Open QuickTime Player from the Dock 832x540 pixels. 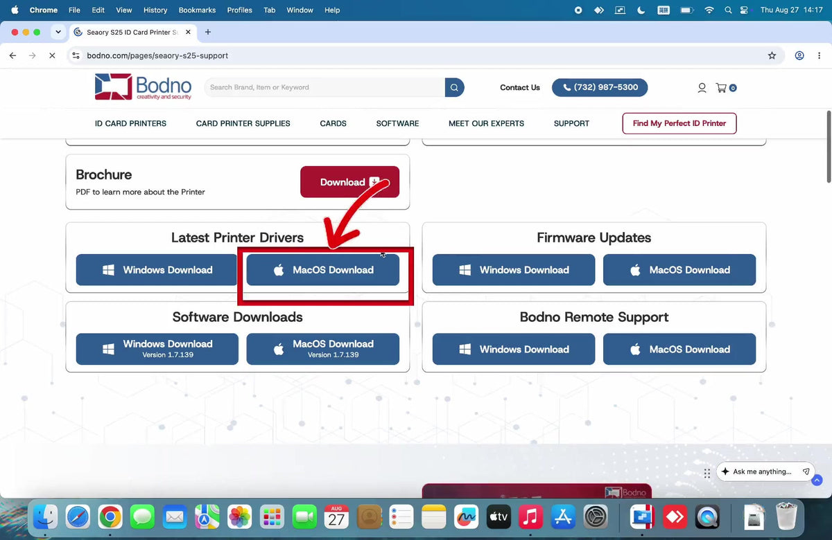708,516
